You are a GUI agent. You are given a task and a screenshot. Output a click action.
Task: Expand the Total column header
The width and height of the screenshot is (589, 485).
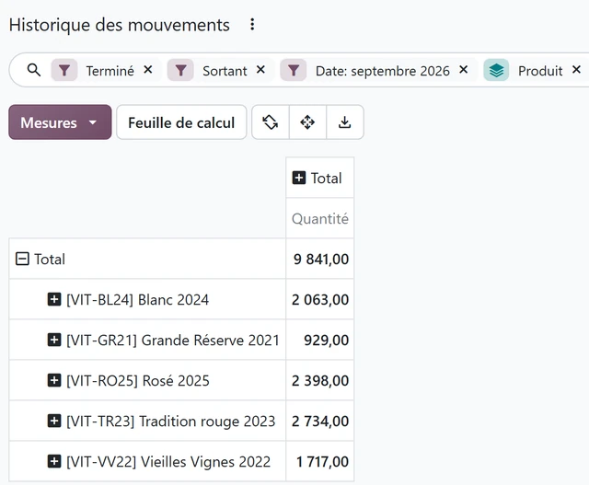tap(299, 178)
